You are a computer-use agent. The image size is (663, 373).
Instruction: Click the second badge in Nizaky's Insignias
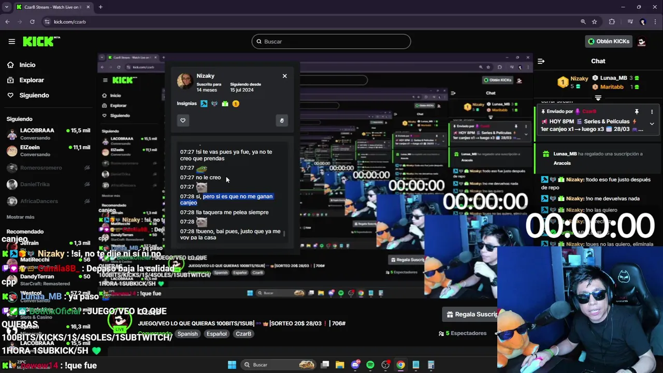coord(214,104)
